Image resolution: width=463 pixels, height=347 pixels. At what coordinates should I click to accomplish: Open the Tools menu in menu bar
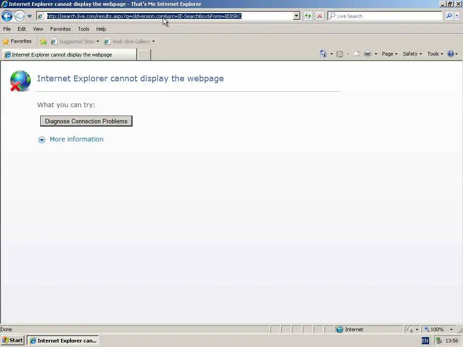[84, 29]
